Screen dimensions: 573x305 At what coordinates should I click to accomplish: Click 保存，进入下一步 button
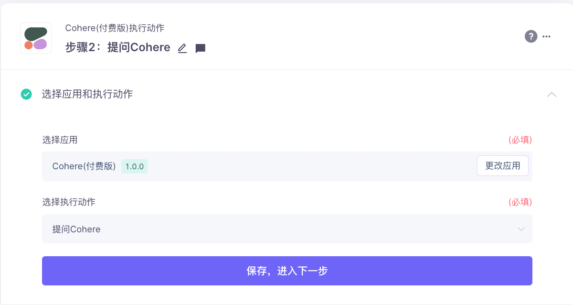click(x=287, y=271)
